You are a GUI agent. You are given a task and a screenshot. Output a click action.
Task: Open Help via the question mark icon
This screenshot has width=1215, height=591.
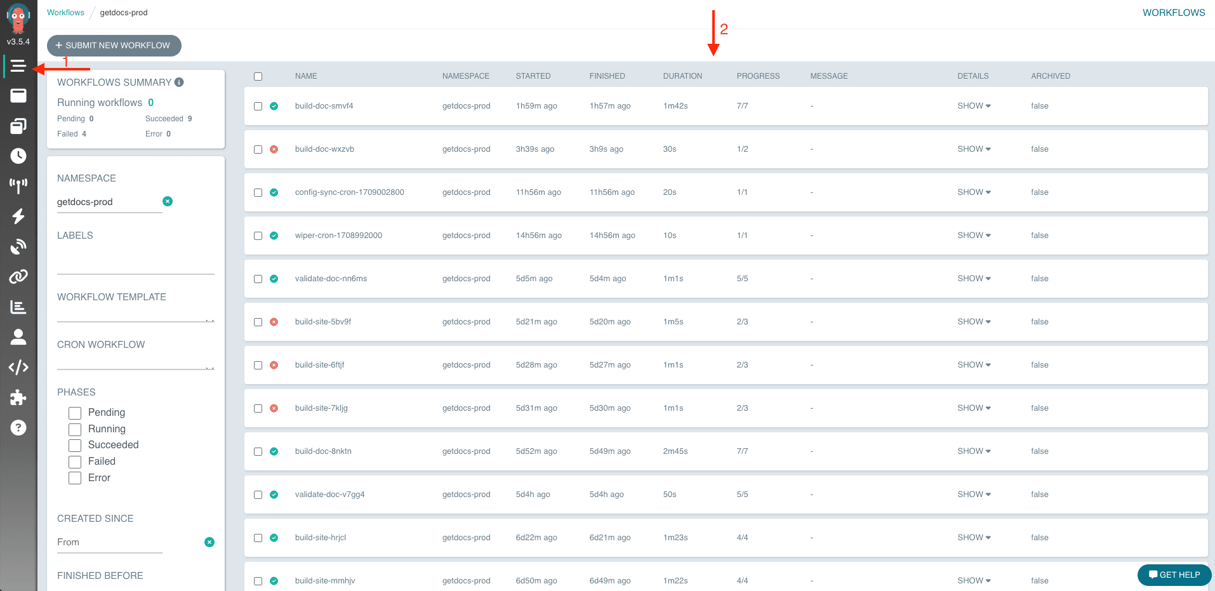[x=18, y=428]
